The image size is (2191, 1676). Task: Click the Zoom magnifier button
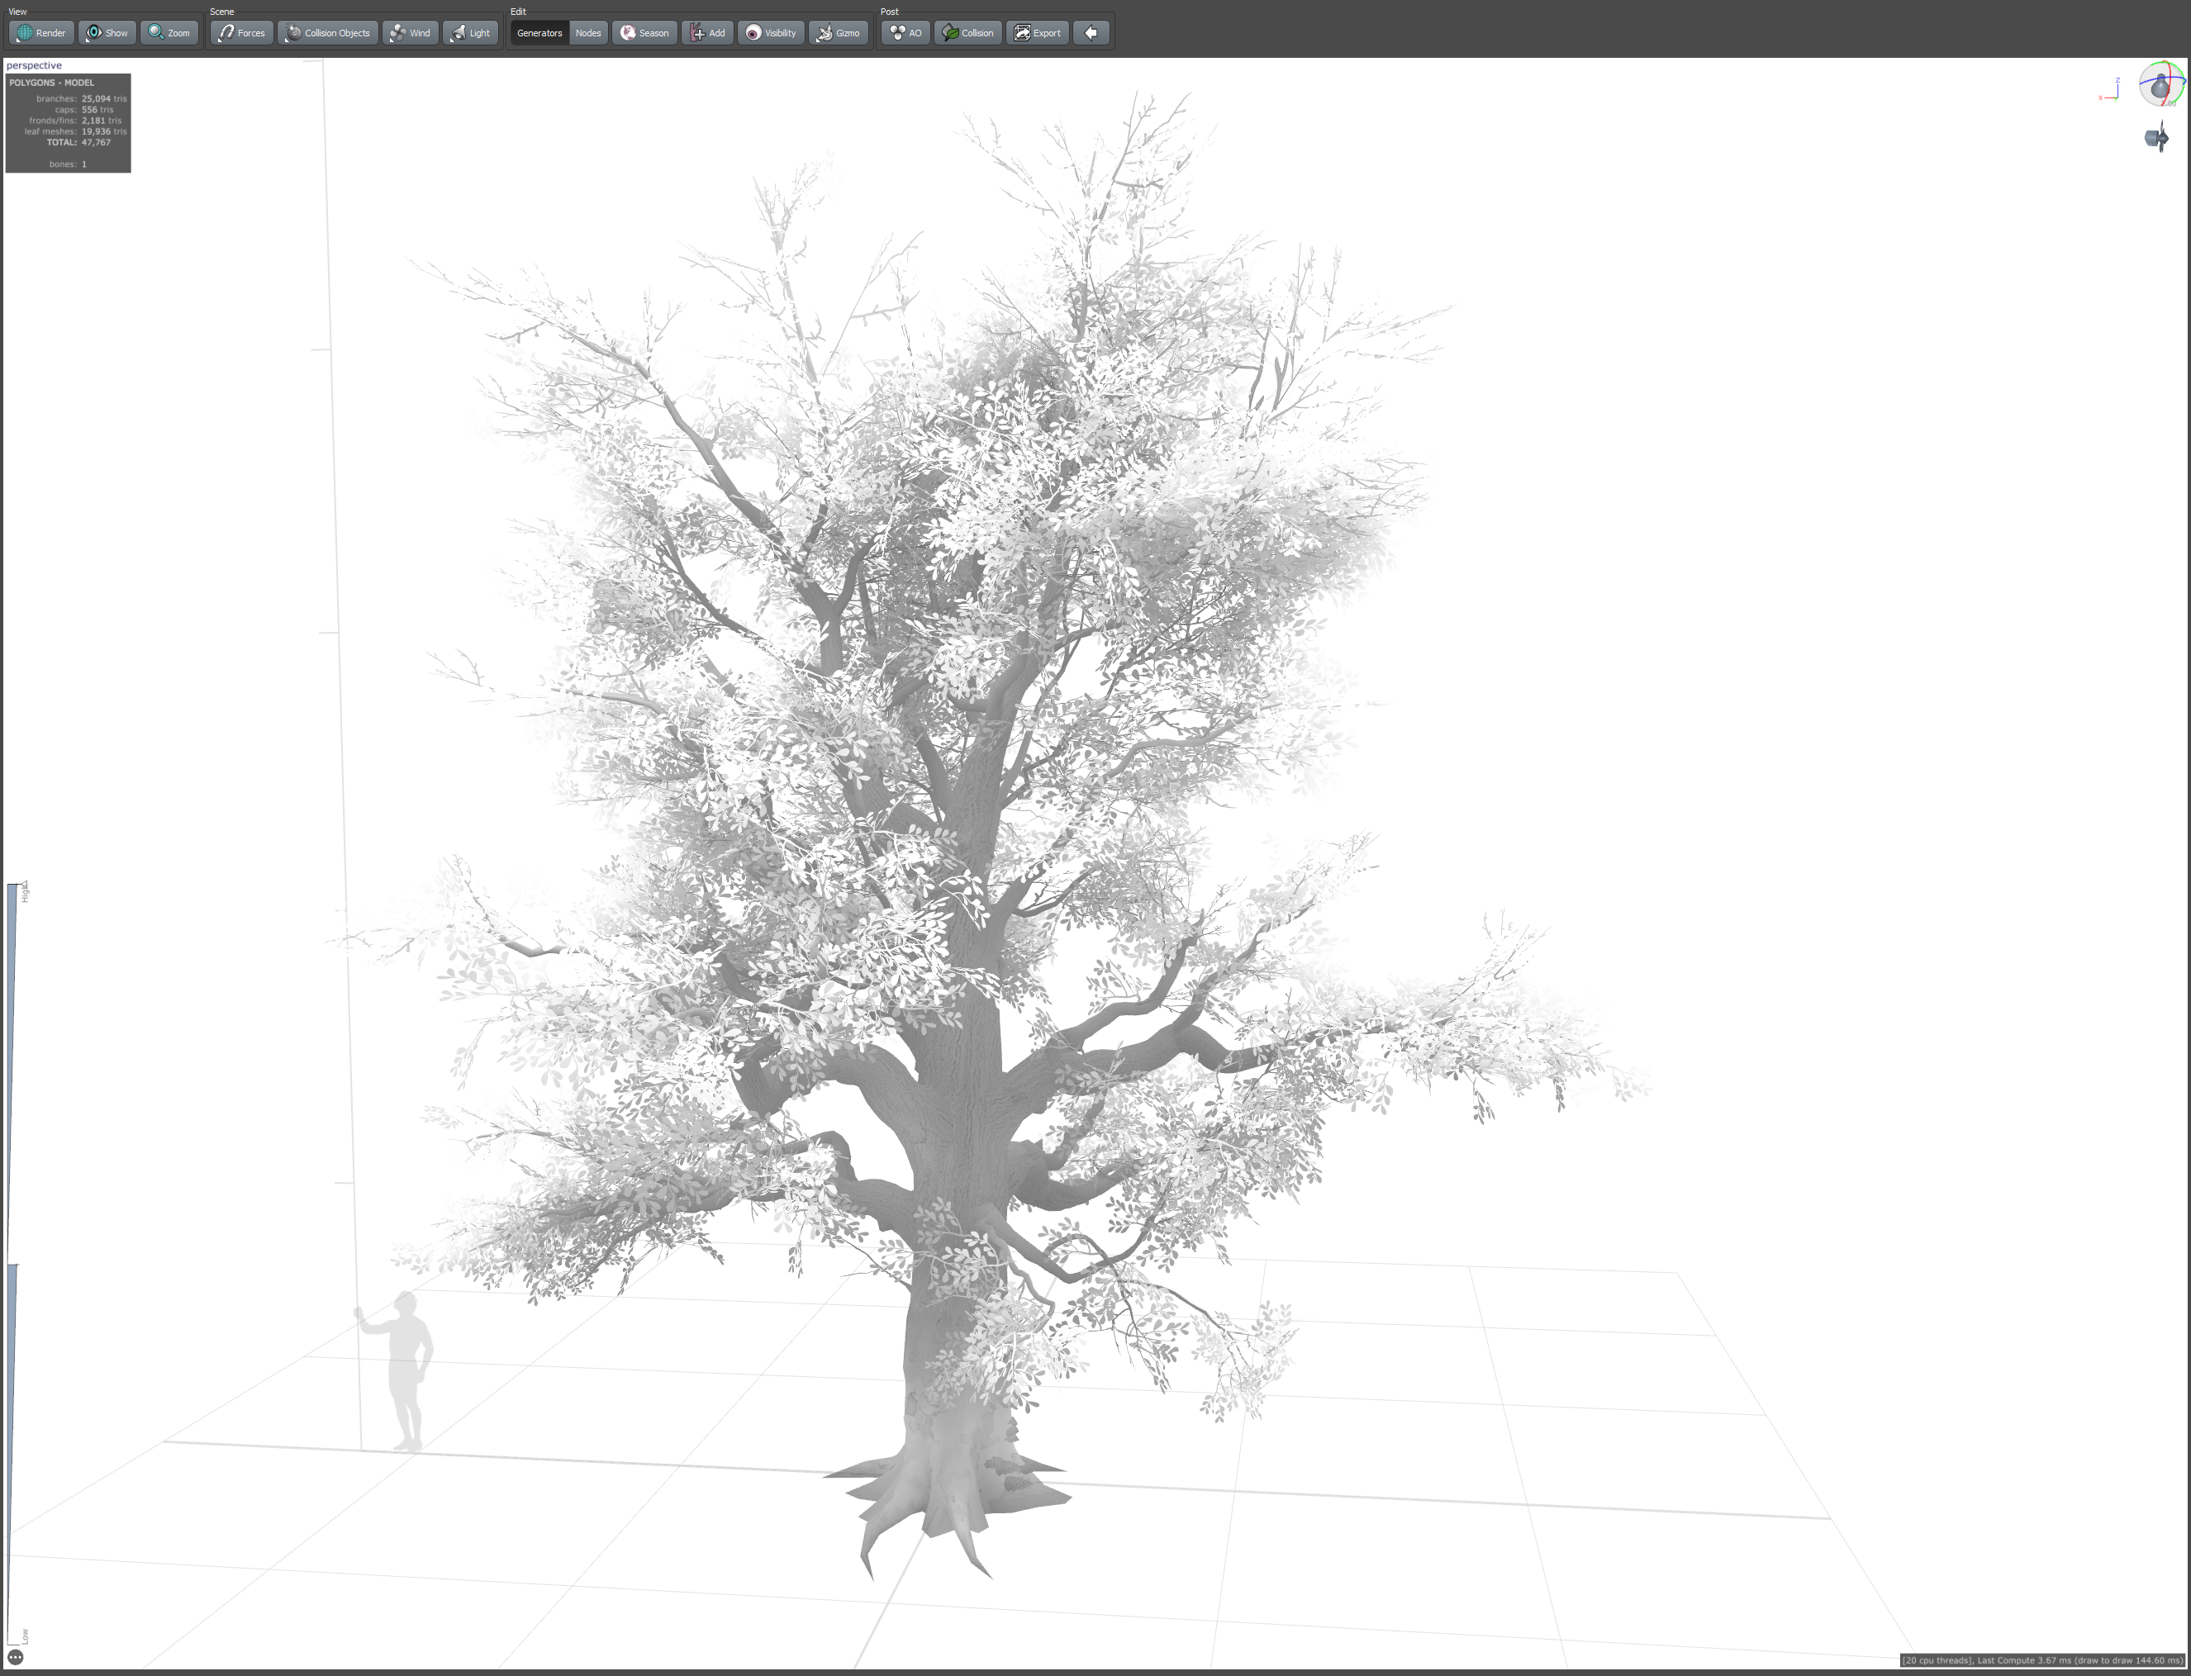point(169,33)
